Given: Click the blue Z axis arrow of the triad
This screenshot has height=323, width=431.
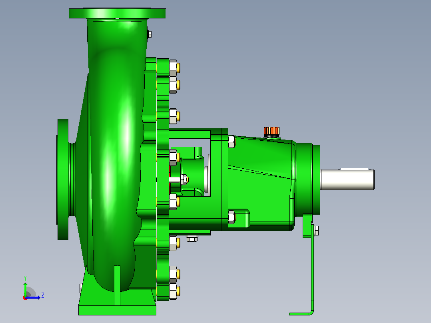Looking at the screenshot, I should (33, 297).
